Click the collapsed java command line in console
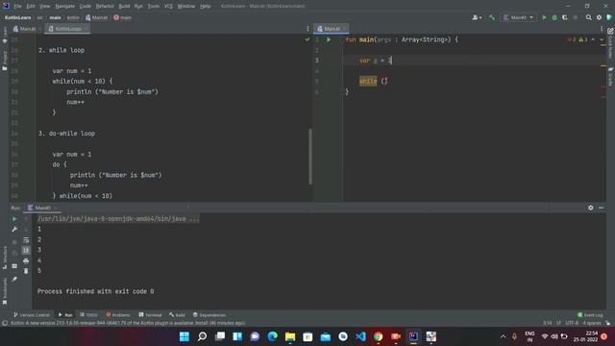The image size is (615, 346). [x=118, y=219]
